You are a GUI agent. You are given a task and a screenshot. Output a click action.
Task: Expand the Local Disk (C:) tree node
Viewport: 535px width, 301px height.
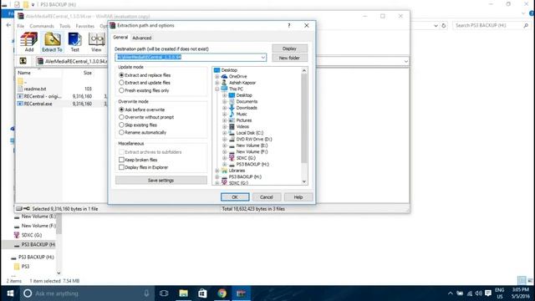[x=225, y=133]
